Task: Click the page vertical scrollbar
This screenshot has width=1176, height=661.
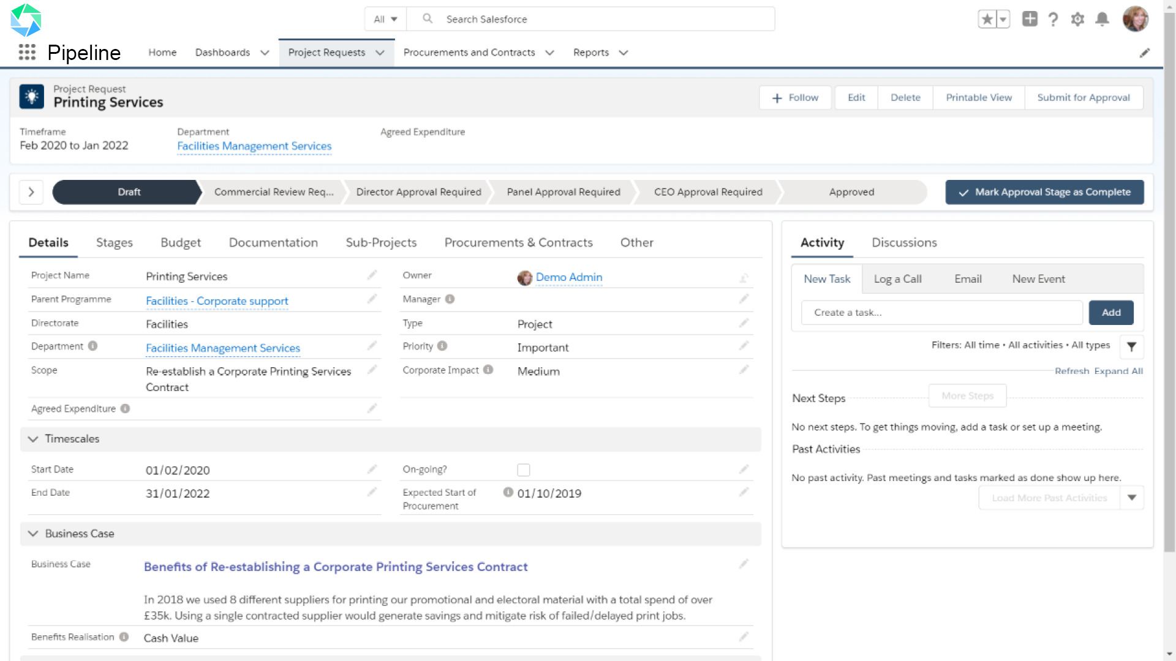Action: click(1169, 282)
